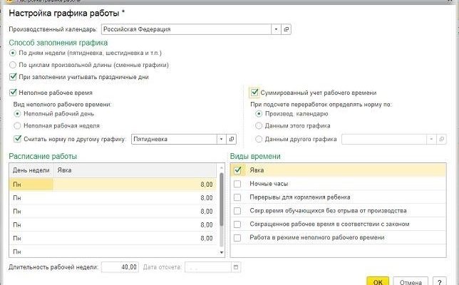Enable Ночные часы time type
Viewport: 459px width, 285px height.
[238, 183]
